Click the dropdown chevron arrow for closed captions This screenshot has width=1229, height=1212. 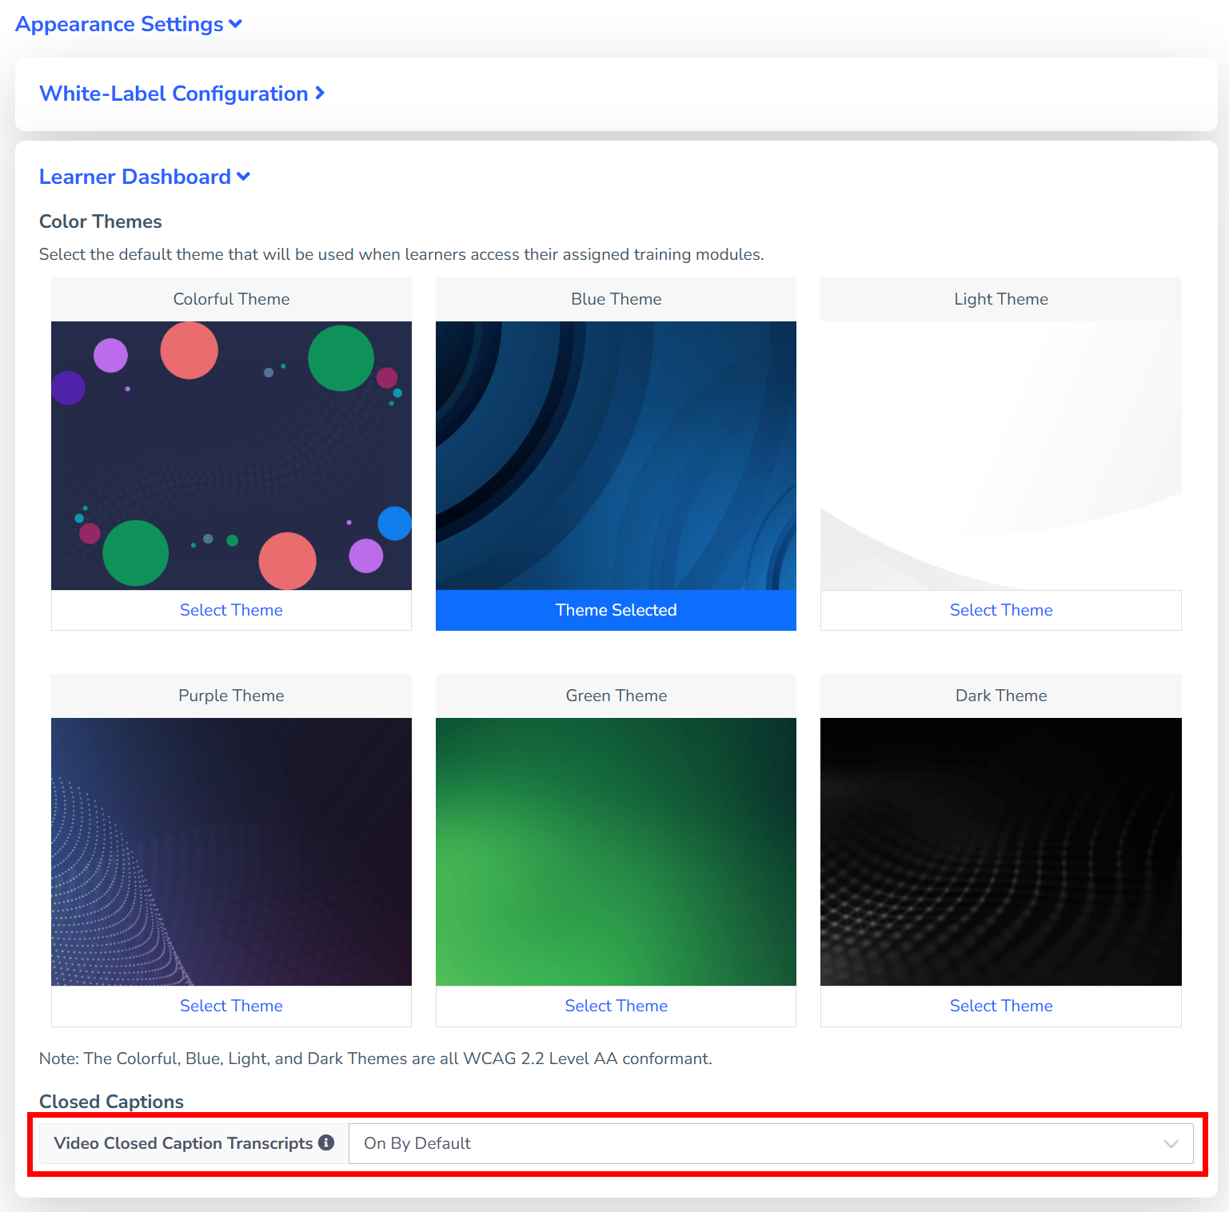[x=1171, y=1143]
